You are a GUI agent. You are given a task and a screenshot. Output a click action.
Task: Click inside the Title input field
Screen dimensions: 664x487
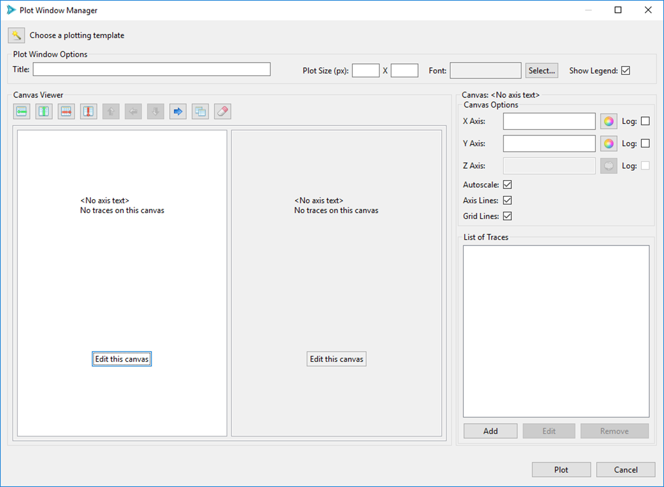pyautogui.click(x=151, y=69)
